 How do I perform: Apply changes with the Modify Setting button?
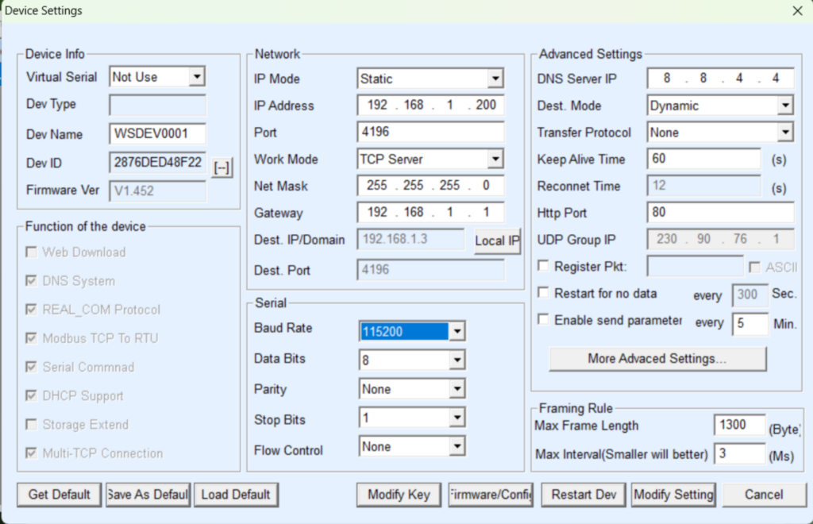tap(673, 495)
